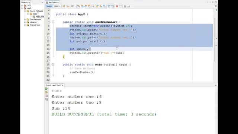238x134 pixels.
Task: Click 'Enter number one :6' output line
Action: 77,97
